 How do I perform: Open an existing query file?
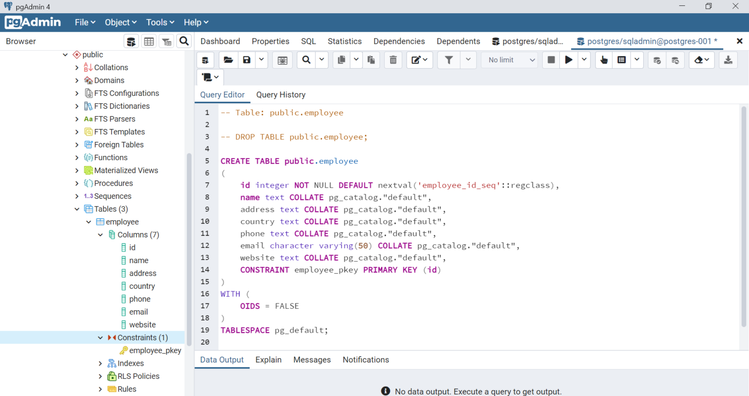point(228,59)
